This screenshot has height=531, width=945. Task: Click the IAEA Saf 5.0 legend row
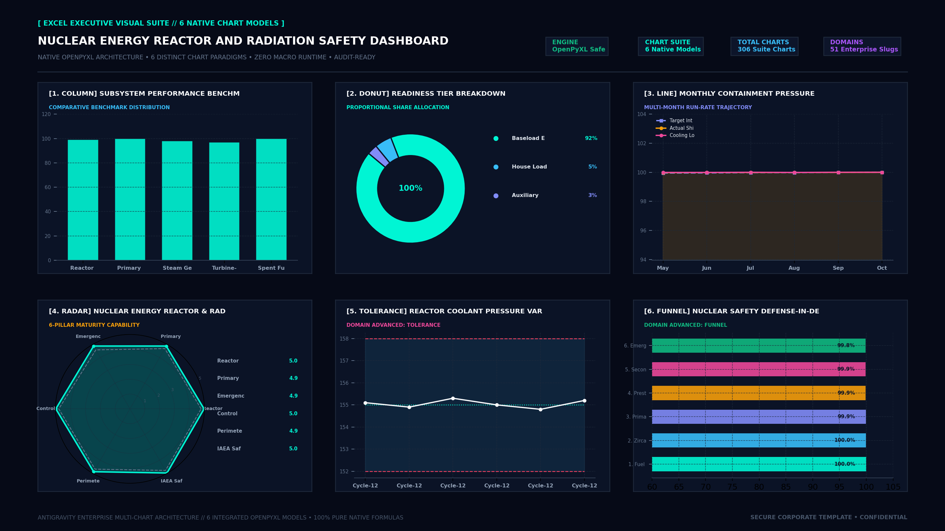(x=257, y=448)
